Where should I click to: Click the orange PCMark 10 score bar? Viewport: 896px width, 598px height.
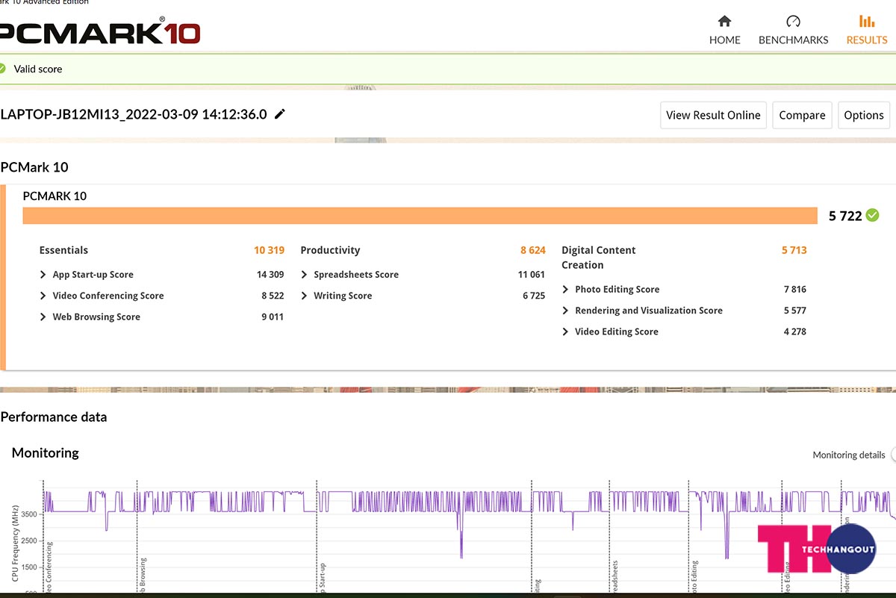coord(420,216)
